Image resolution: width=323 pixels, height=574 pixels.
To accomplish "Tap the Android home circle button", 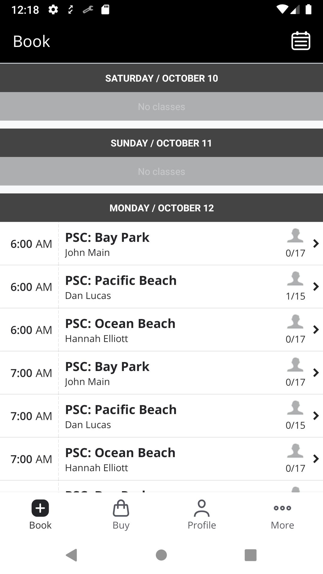I will (161, 555).
